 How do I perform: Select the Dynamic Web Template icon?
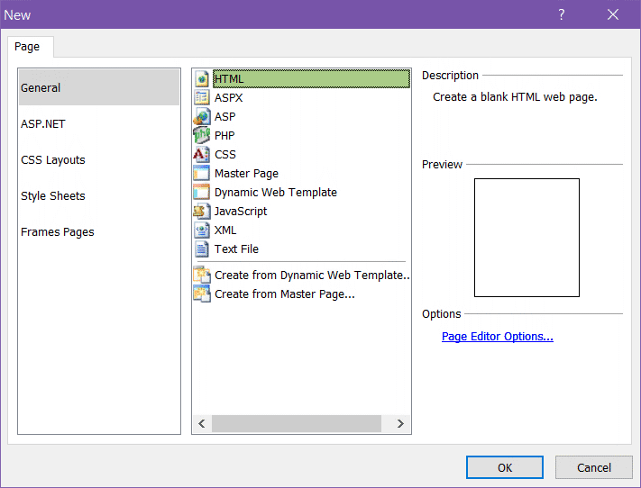point(202,193)
